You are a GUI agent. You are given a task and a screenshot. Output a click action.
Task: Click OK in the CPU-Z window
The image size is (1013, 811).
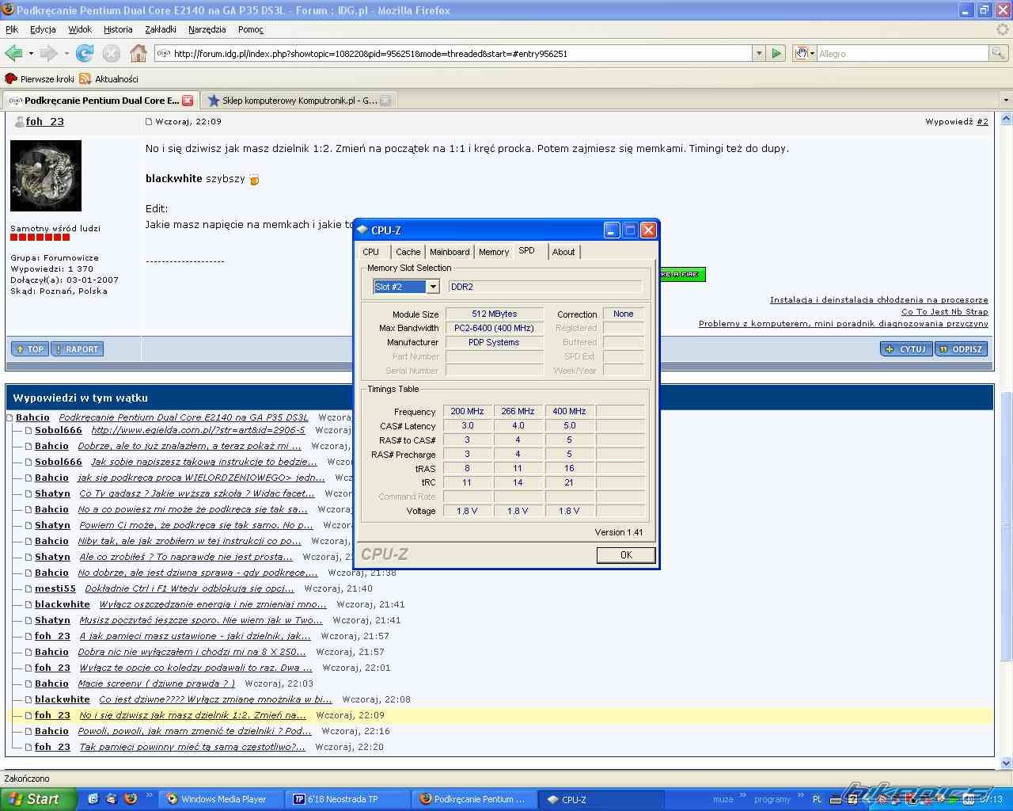(626, 554)
